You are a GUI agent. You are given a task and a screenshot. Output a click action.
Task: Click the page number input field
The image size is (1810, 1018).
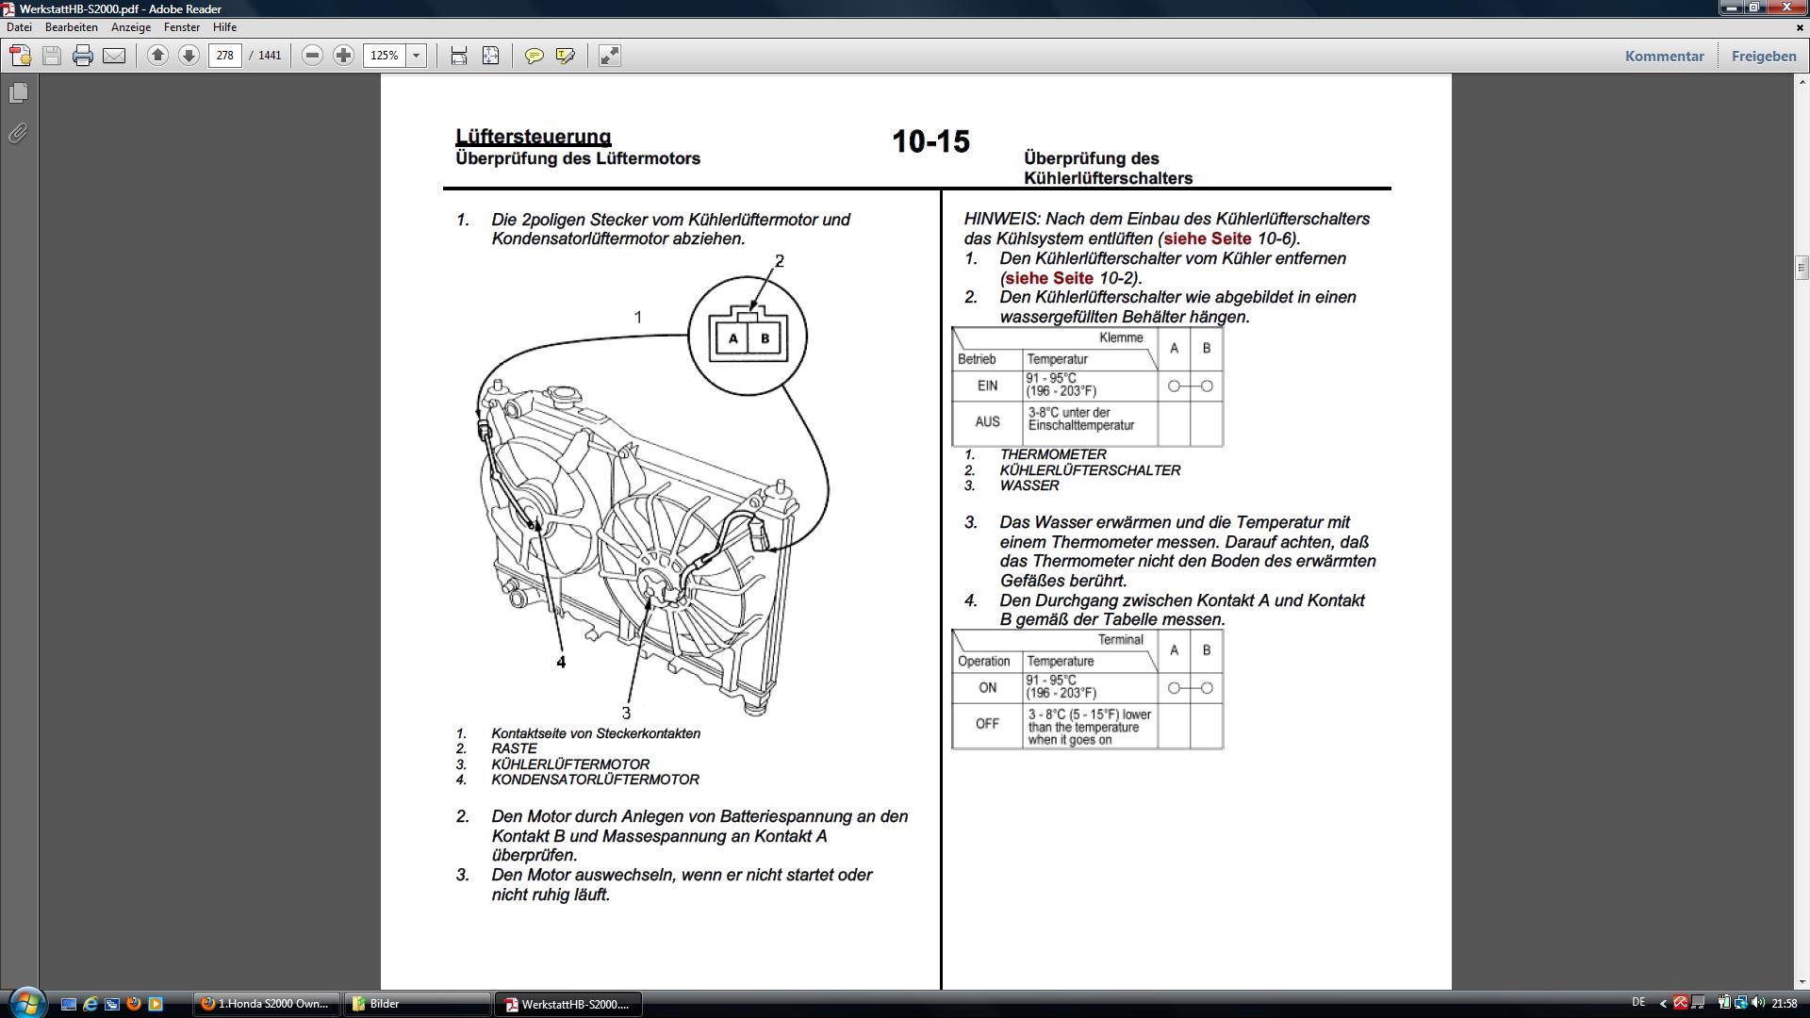[224, 56]
